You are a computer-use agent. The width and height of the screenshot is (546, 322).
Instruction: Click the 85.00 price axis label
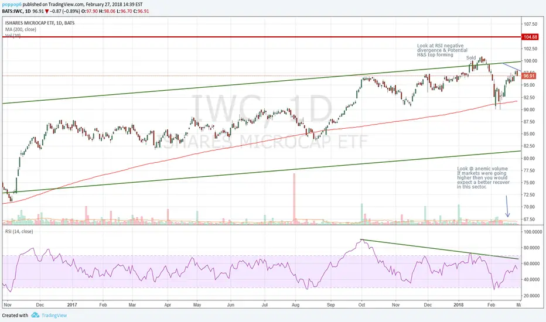530,133
